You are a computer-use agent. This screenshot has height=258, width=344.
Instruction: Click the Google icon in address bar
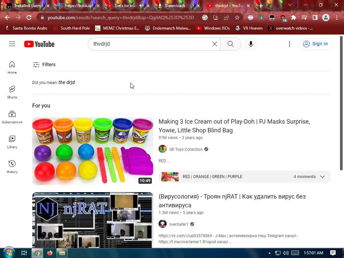(205, 17)
